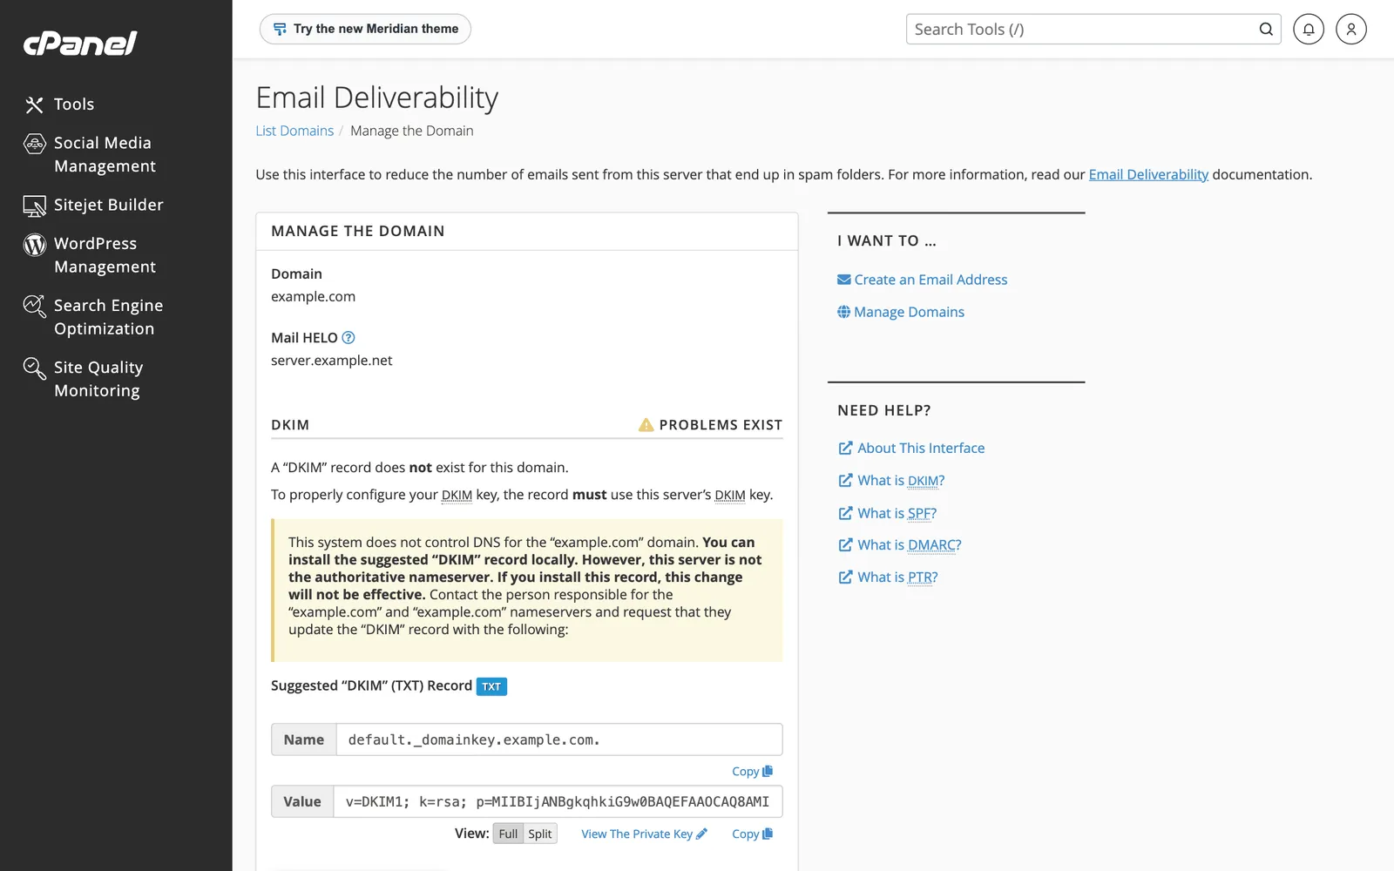Click the search magnifier icon
The image size is (1394, 871).
click(x=1266, y=29)
